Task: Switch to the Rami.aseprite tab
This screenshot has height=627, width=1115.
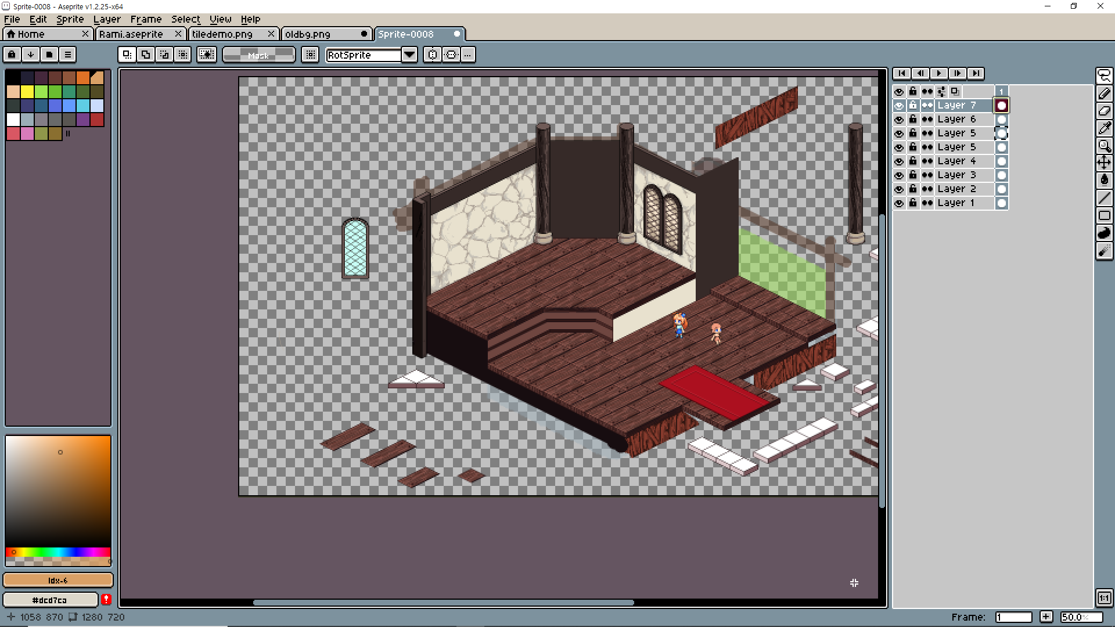Action: (x=131, y=34)
